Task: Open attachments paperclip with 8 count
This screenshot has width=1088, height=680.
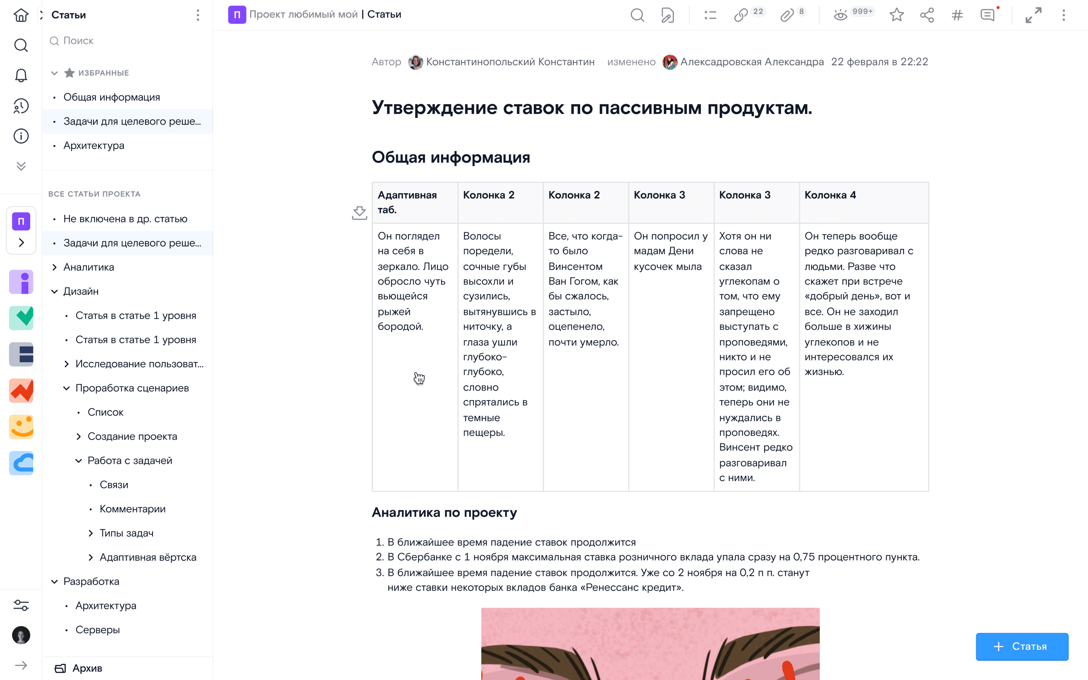Action: point(787,15)
